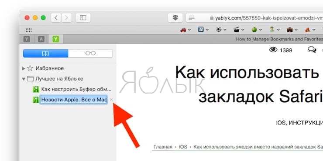Screen dimensions: 323x161
Task: Switch to the Reading List glasses tab
Action: click(90, 54)
